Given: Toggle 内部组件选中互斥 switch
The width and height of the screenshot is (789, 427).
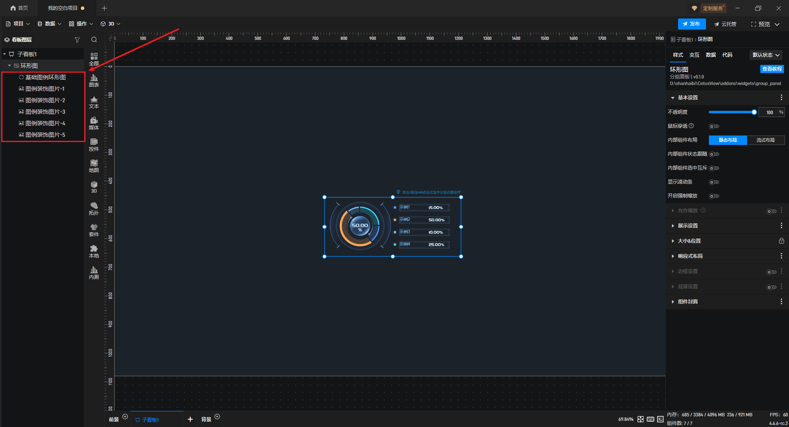Looking at the screenshot, I should pos(714,168).
